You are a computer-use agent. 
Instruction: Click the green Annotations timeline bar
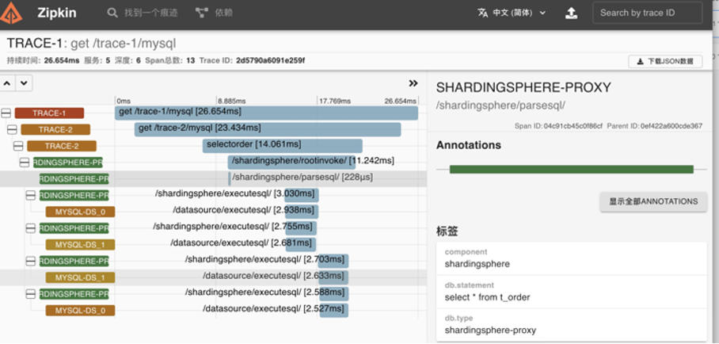tap(571, 169)
